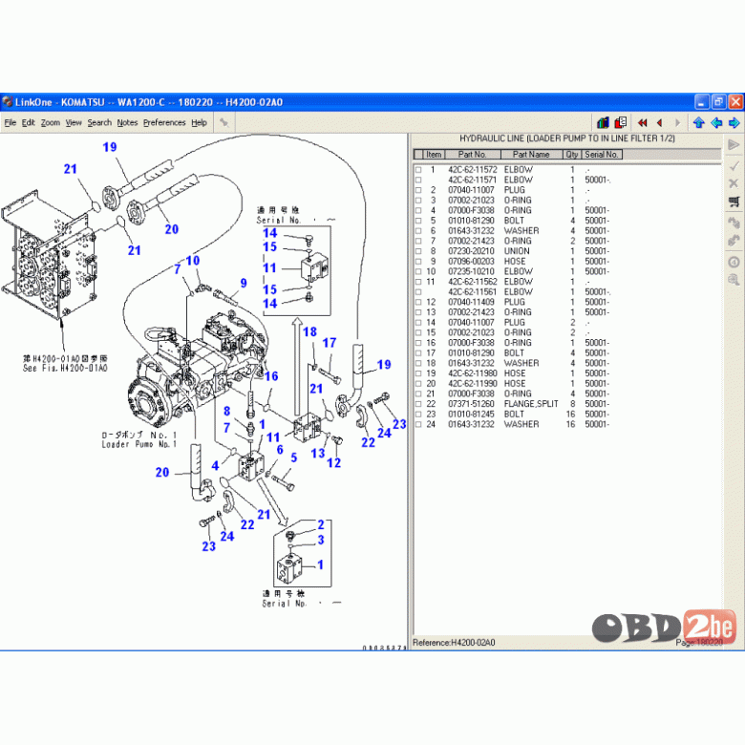The width and height of the screenshot is (745, 745).
Task: Tick checkbox for item 9 HOSE row
Action: (x=418, y=262)
